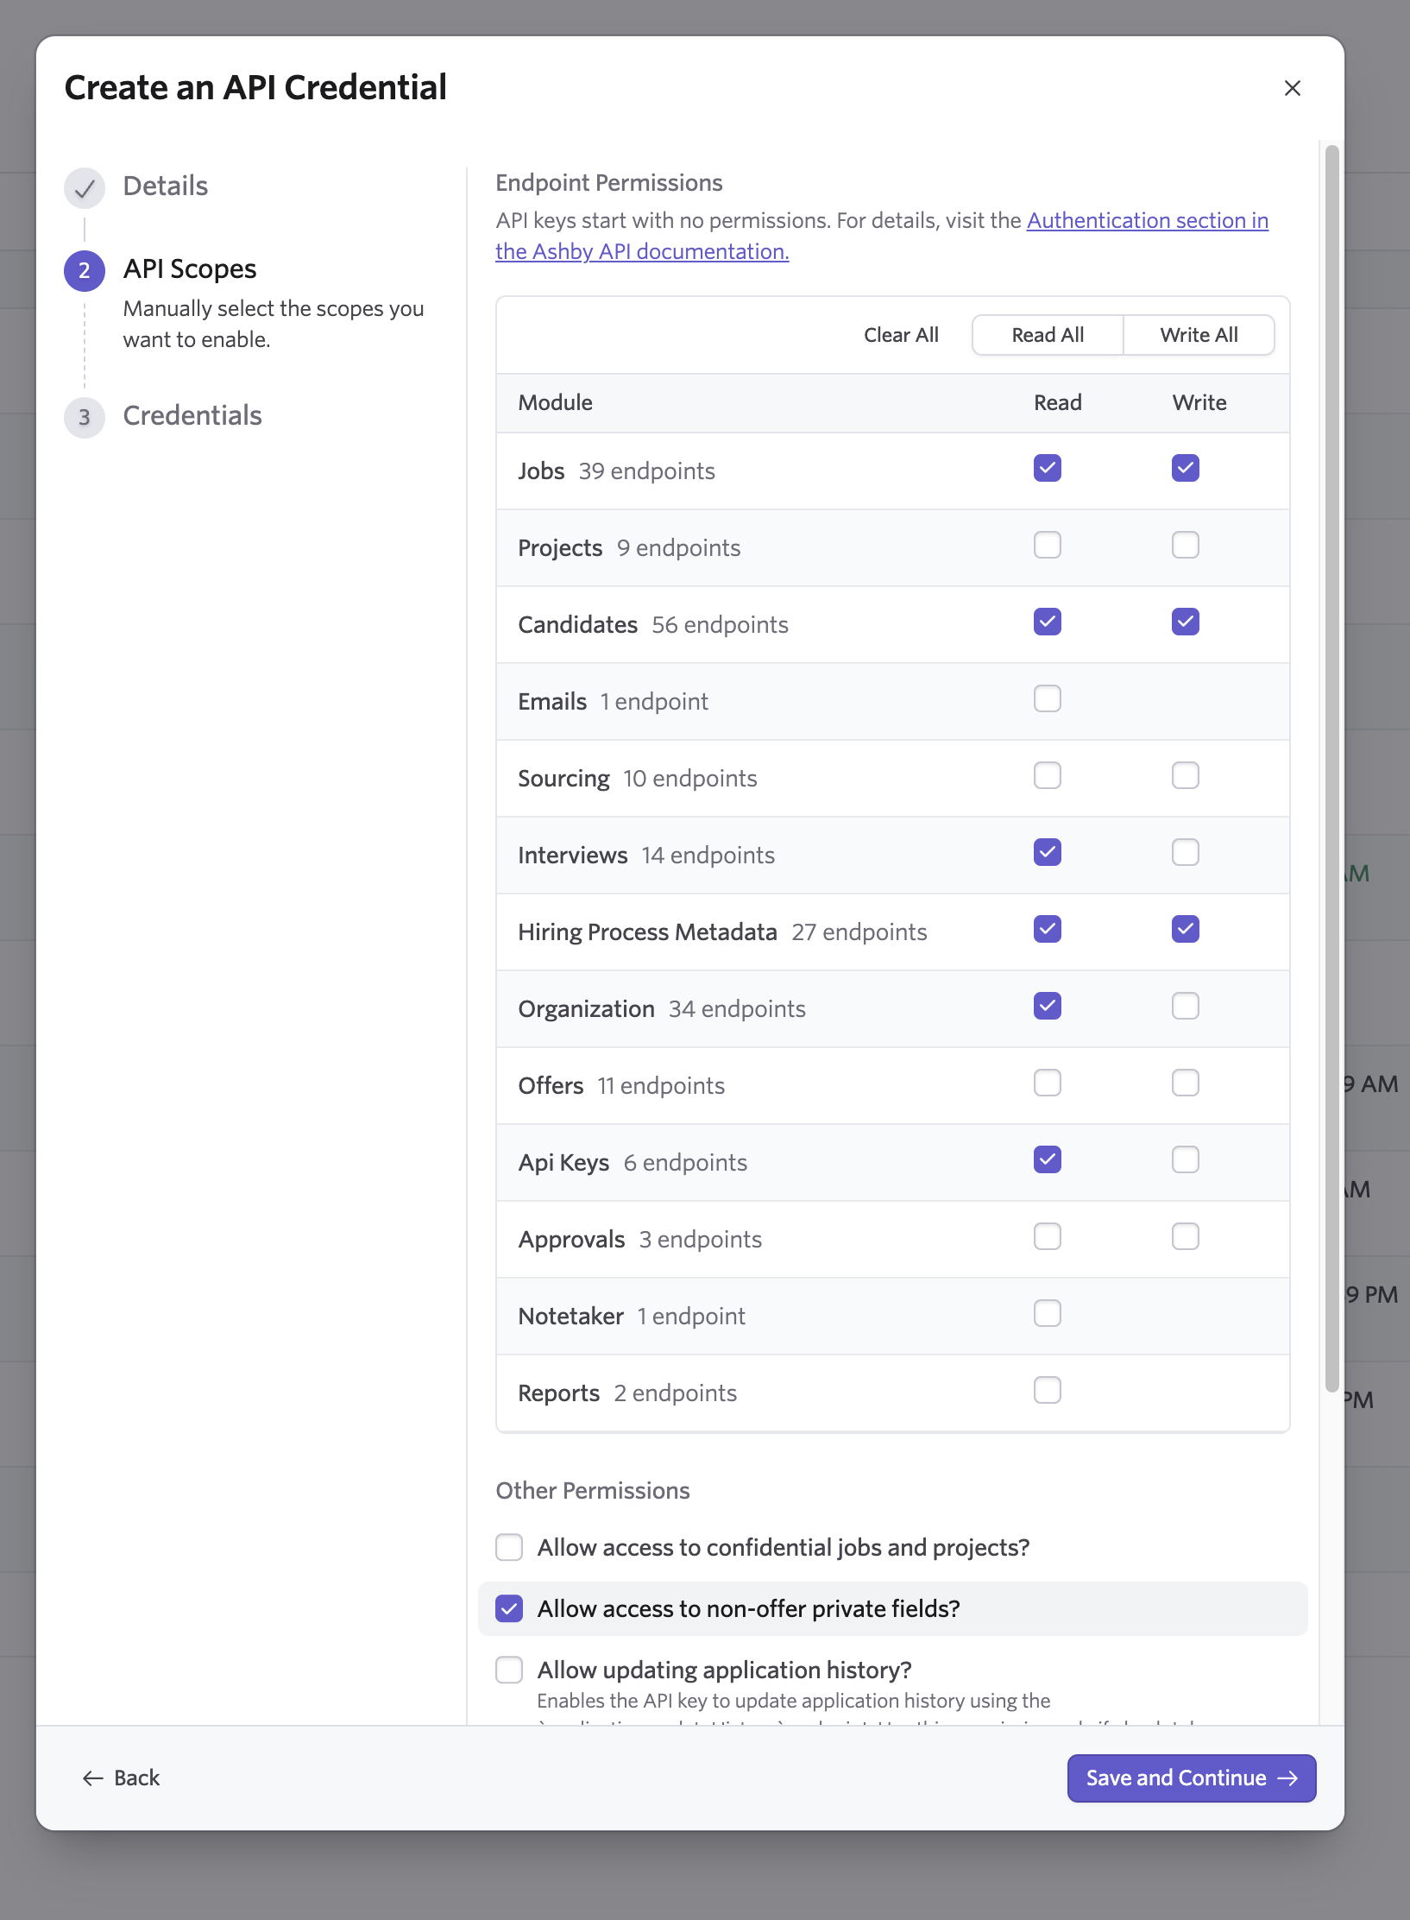Click the Write All button
This screenshot has width=1410, height=1920.
pos(1199,335)
